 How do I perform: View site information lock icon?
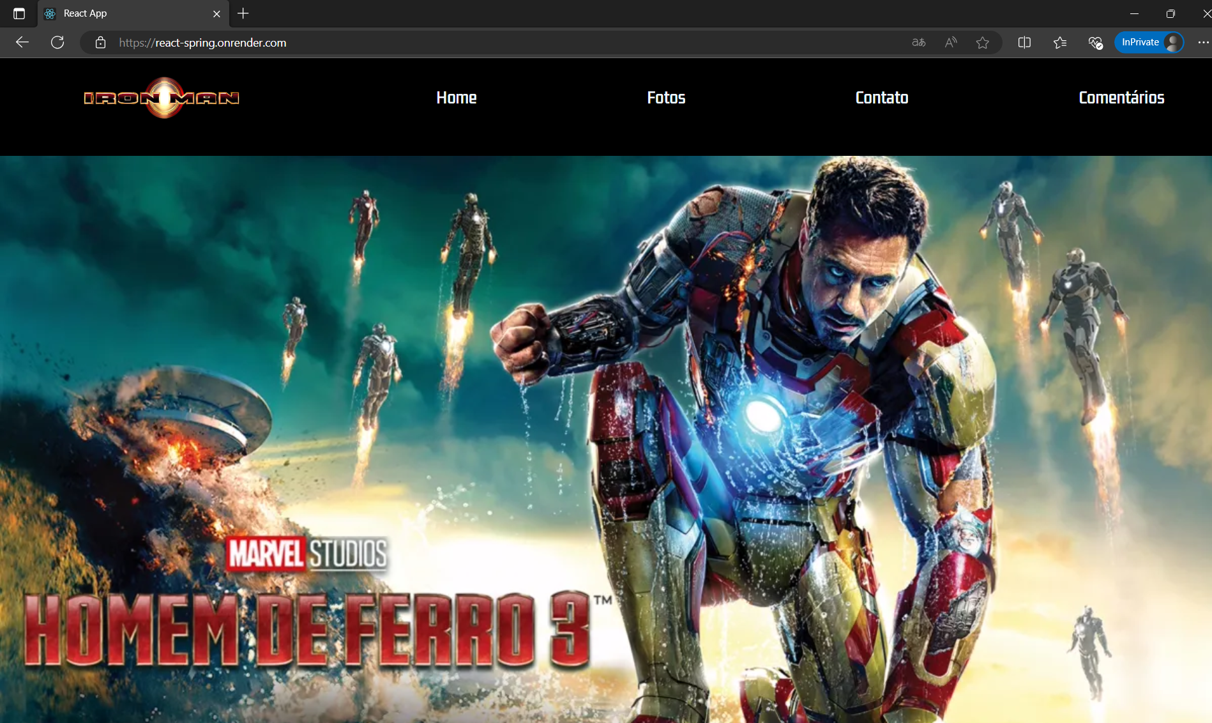pos(100,43)
